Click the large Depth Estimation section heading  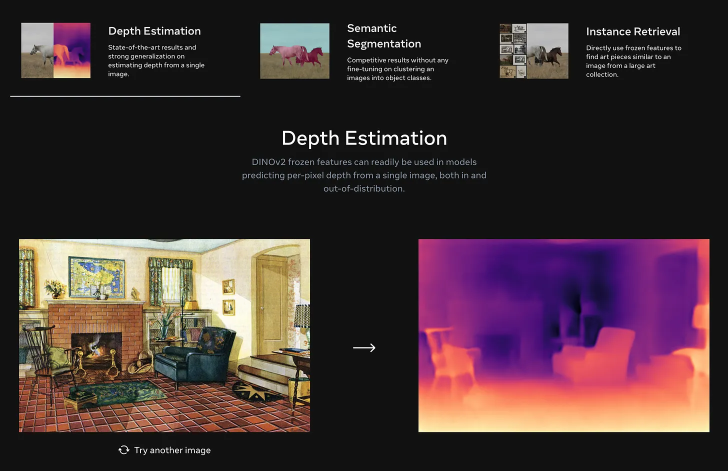tap(364, 138)
